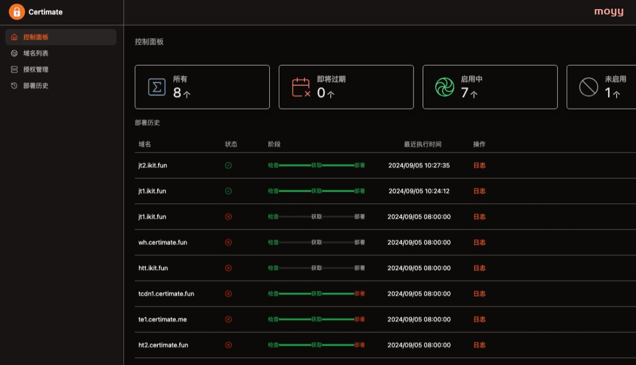This screenshot has width=636, height=365.
Task: Click 获取 stage in te1.certimate.me progress
Action: point(317,319)
